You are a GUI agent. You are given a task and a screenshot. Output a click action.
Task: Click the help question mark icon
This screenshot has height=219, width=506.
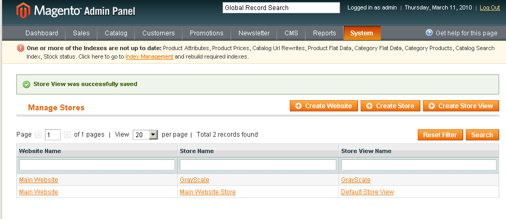pyautogui.click(x=429, y=33)
